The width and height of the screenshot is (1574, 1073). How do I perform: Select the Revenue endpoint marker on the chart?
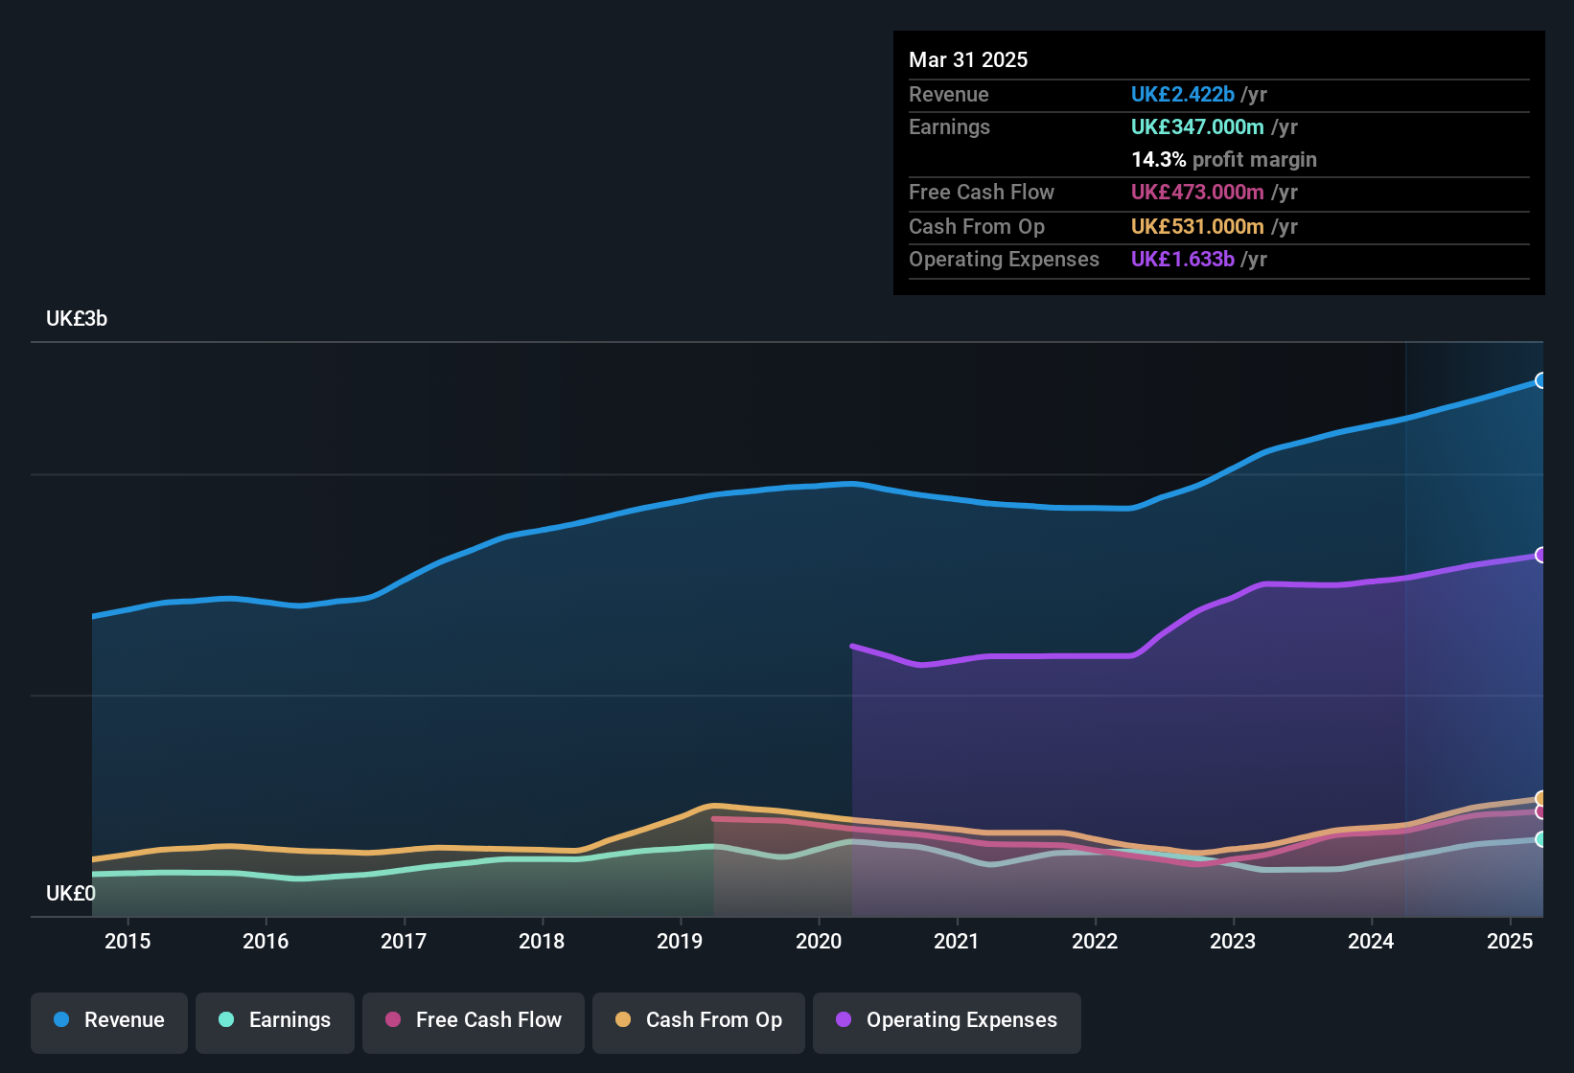tap(1541, 380)
